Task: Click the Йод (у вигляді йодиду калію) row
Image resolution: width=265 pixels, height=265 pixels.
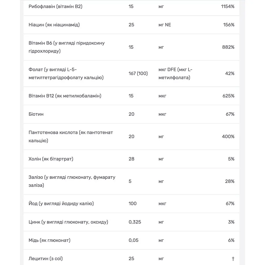Action: tap(131, 203)
